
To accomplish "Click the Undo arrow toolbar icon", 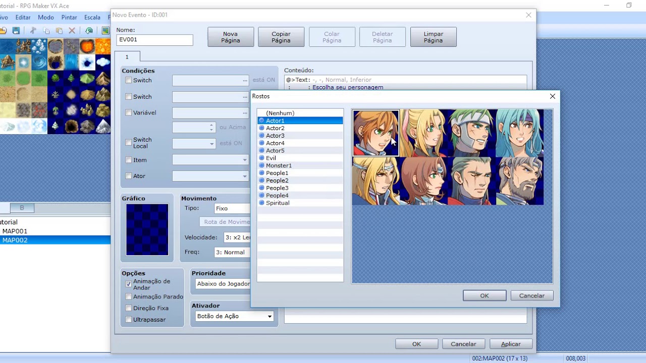I will [x=89, y=31].
